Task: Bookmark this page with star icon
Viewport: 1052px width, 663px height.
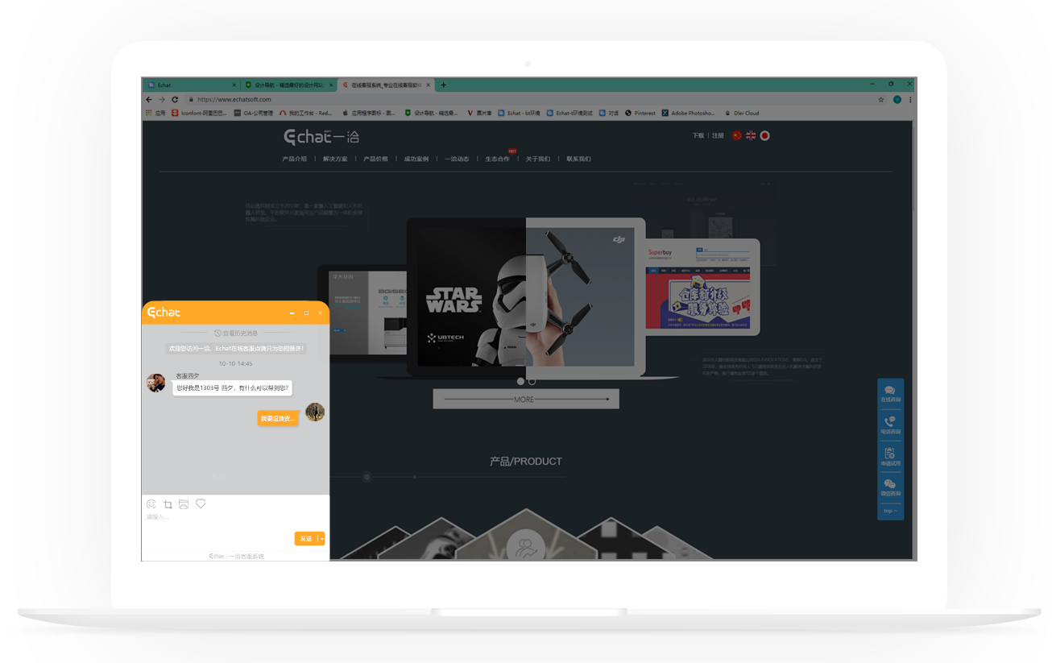Action: (881, 99)
